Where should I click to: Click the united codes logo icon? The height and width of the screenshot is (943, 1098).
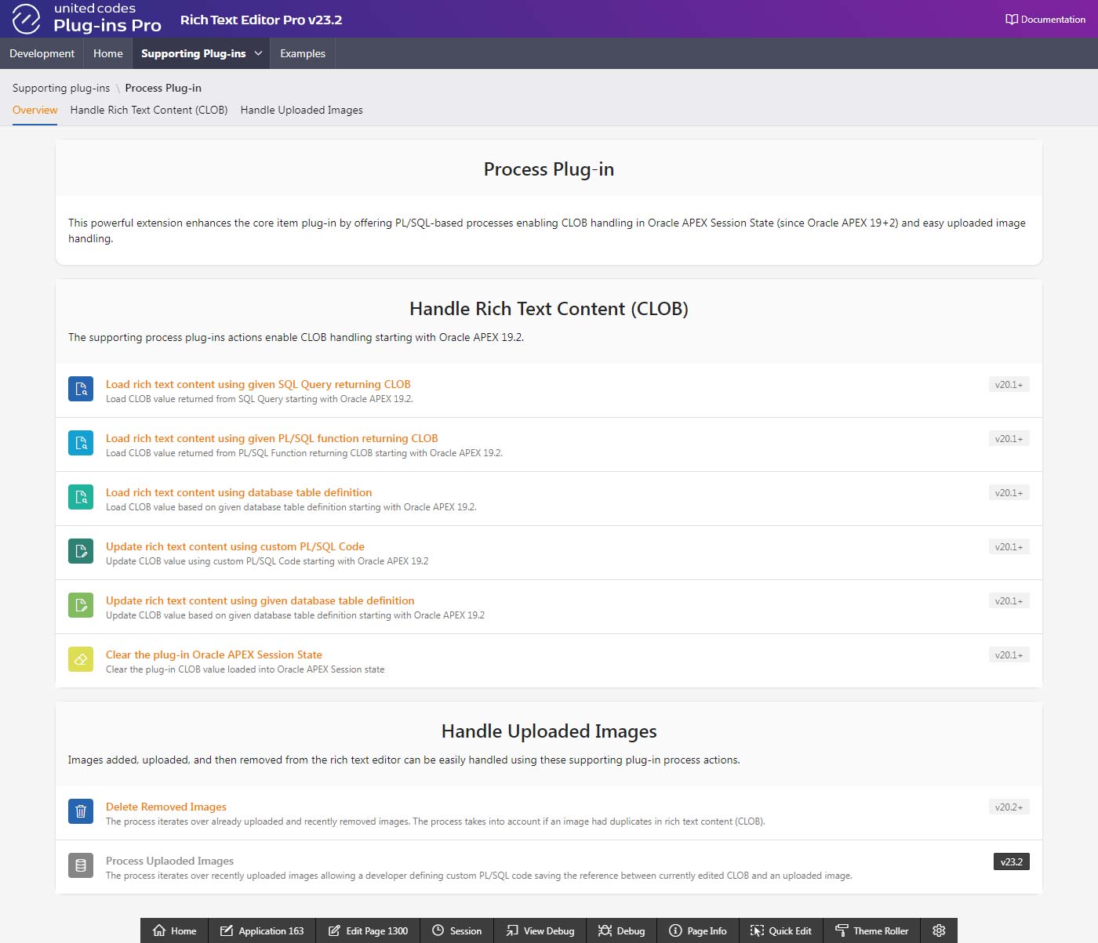[x=26, y=19]
